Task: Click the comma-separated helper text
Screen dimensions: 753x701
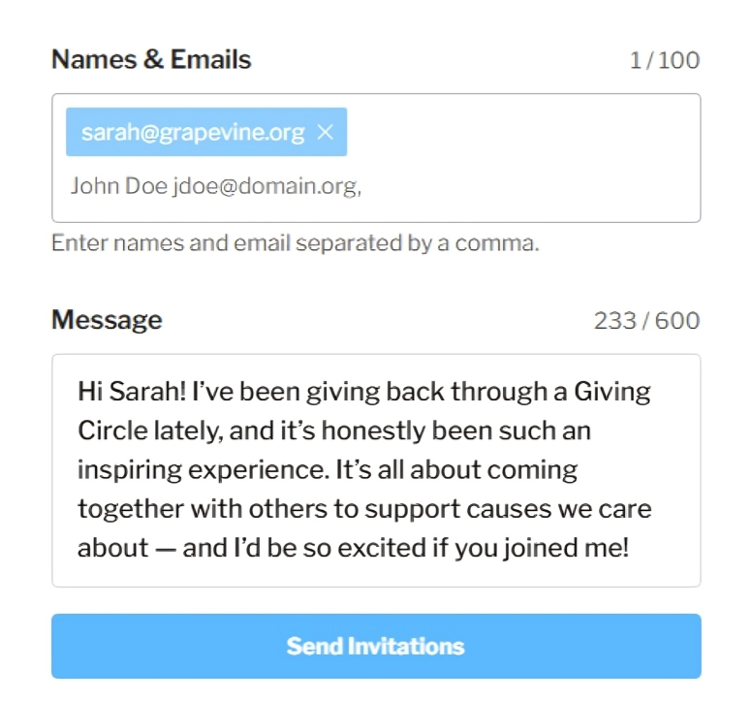Action: pos(295,242)
